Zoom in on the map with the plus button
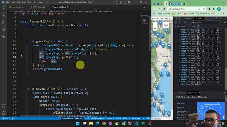Viewport: 227px width, 127px height. 155,24
